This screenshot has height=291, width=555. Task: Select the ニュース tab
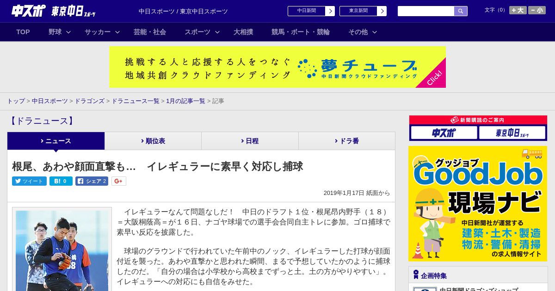(56, 141)
